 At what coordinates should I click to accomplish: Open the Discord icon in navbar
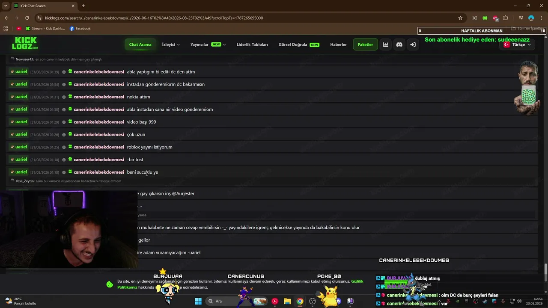[x=399, y=44]
